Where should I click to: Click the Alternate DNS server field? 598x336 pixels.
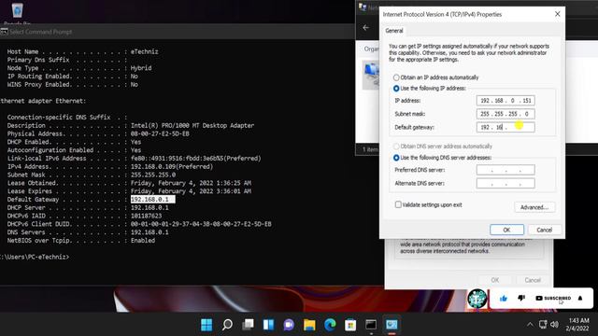505,183
